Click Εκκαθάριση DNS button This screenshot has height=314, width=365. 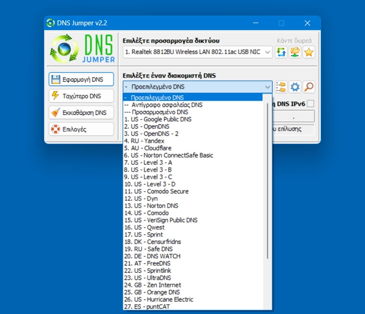81,113
